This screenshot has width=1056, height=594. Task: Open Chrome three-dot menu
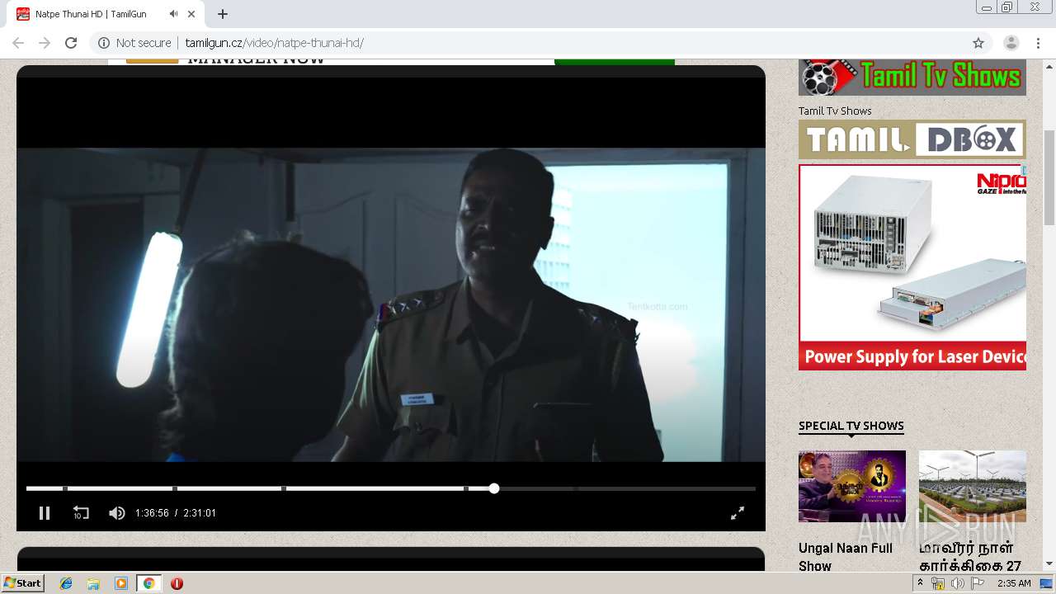[1038, 43]
